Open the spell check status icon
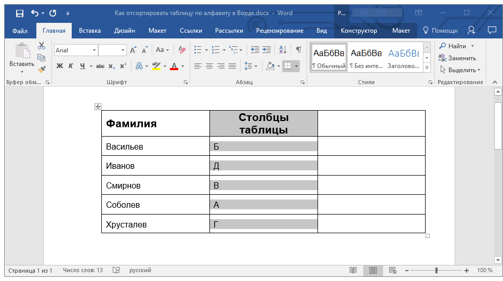This screenshot has width=503, height=281. [116, 271]
